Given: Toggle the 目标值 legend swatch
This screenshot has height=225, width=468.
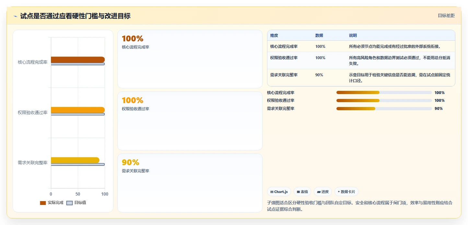Looking at the screenshot, I should click(x=69, y=203).
